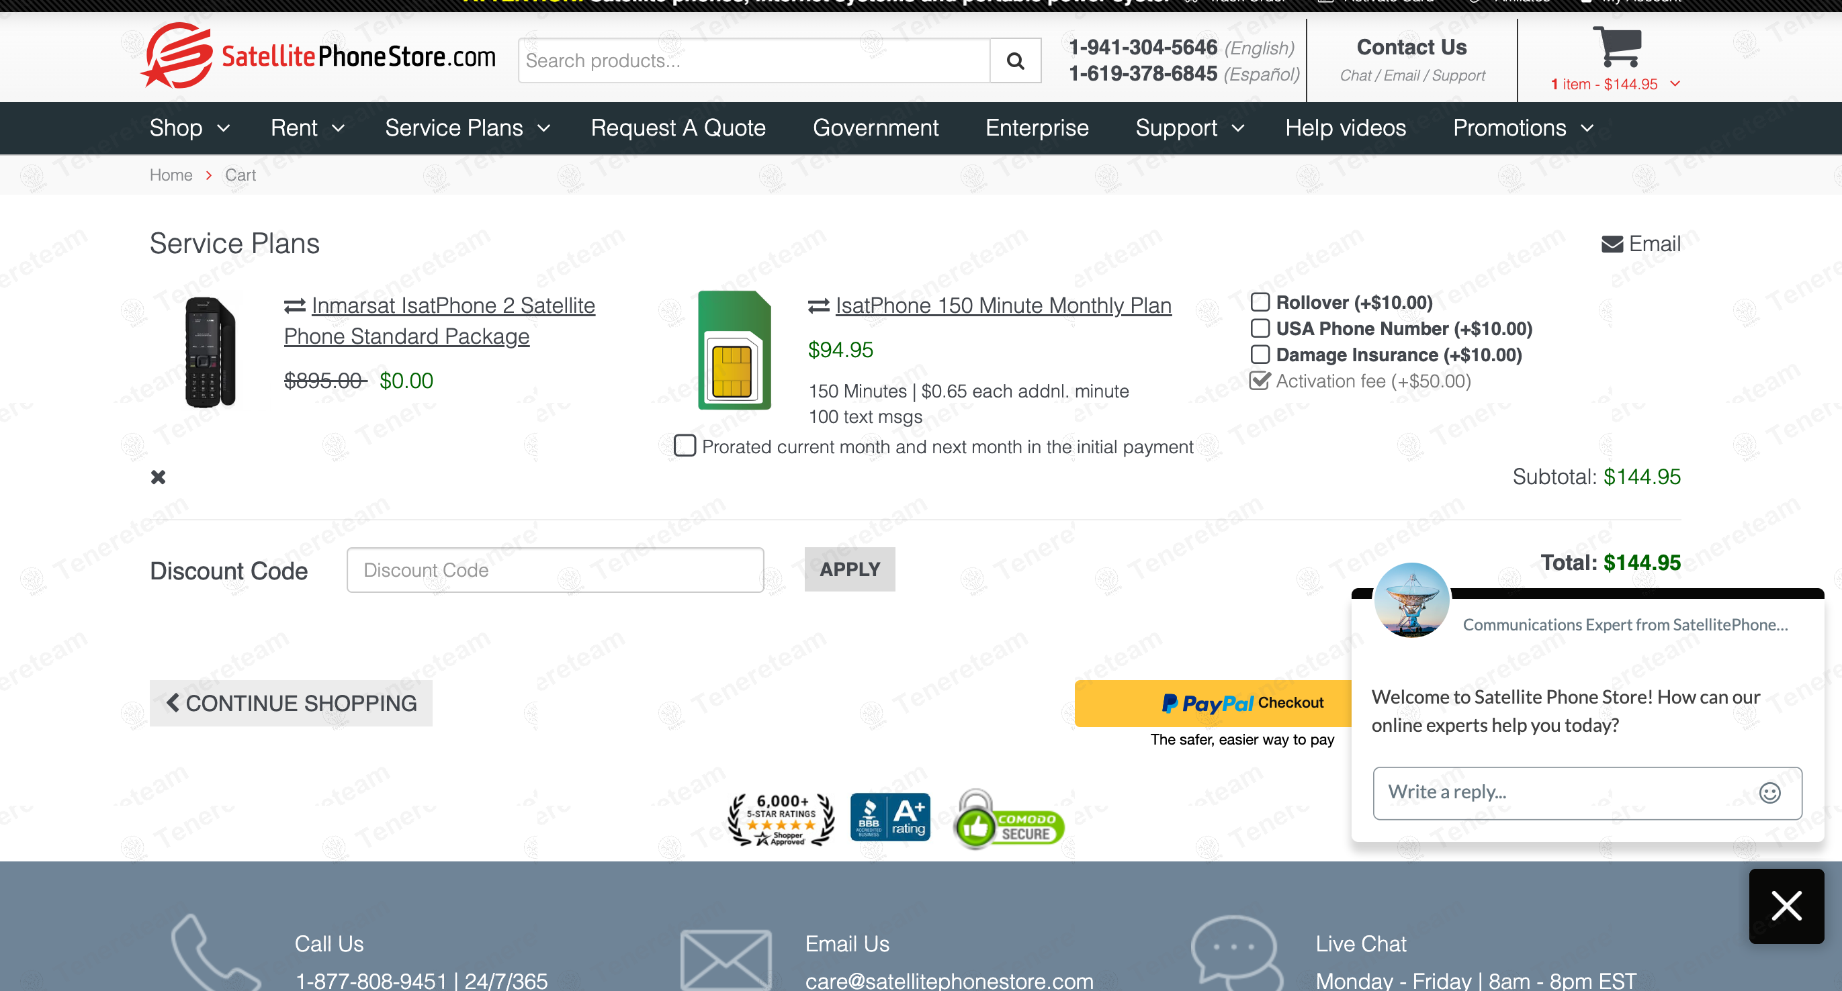Click the search magnifier button
Viewport: 1842px width, 991px height.
(x=1016, y=60)
